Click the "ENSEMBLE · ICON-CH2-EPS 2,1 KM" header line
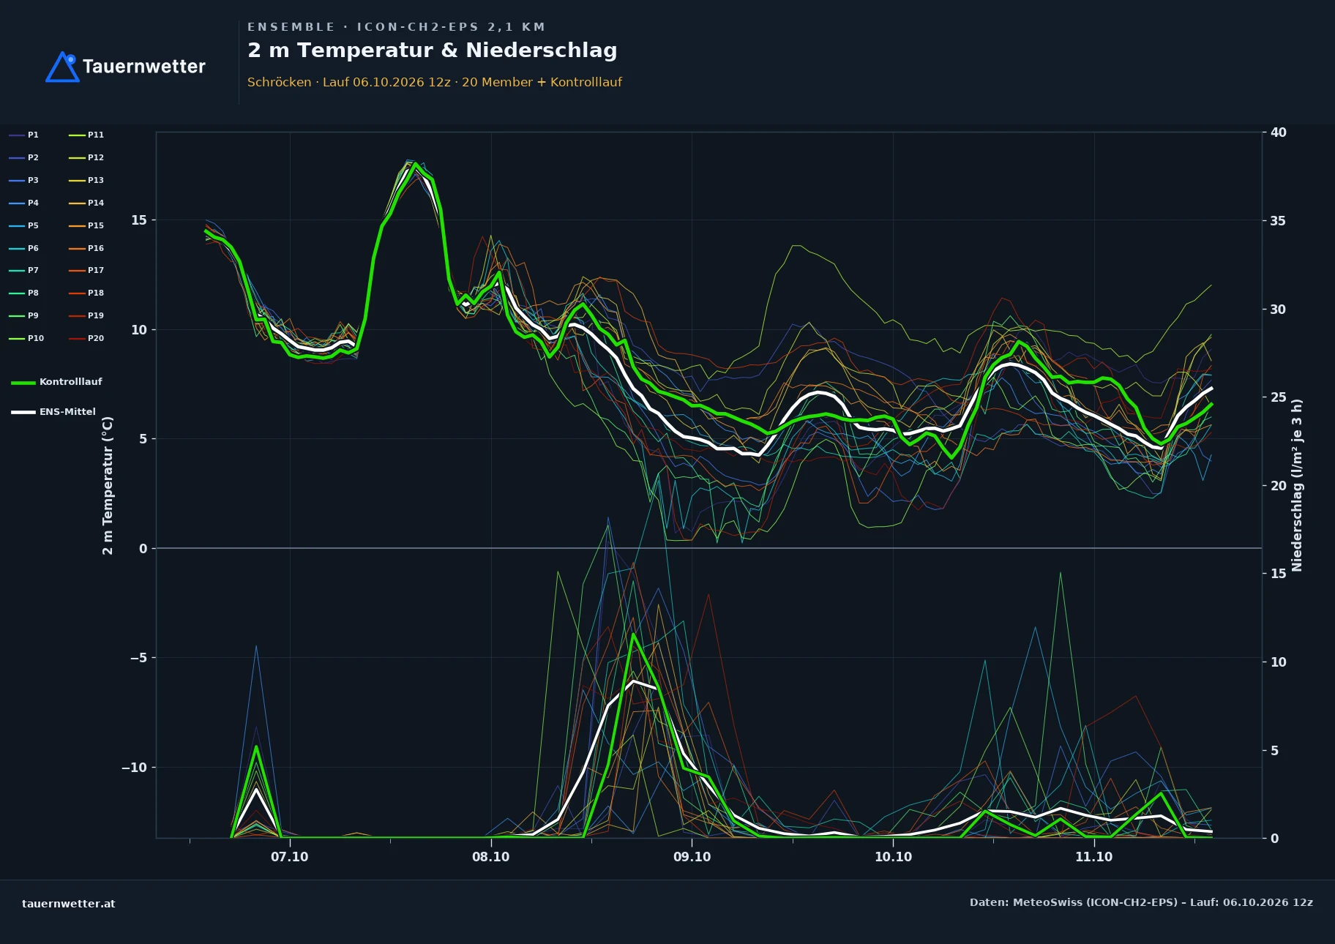Screen dimensions: 1335x944 coord(397,27)
